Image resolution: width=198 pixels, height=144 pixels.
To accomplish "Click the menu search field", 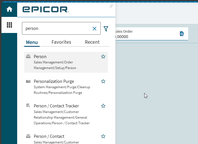I will (x=61, y=28).
